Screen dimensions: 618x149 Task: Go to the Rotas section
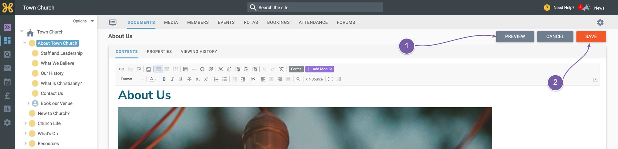point(251,23)
